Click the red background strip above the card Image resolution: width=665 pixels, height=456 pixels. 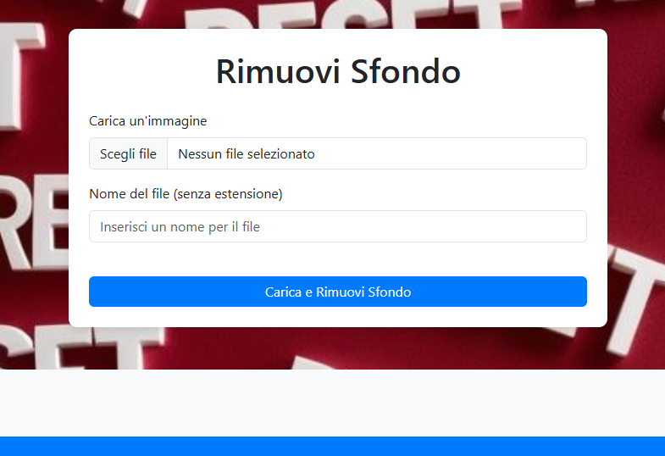(x=339, y=14)
